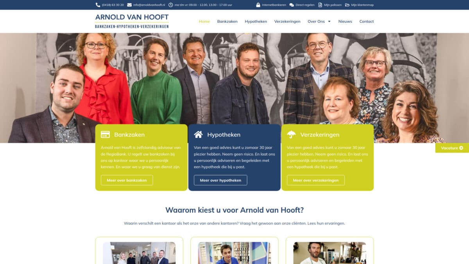
Task: Click the folder Mijn klantenmap icon
Action: tap(347, 5)
